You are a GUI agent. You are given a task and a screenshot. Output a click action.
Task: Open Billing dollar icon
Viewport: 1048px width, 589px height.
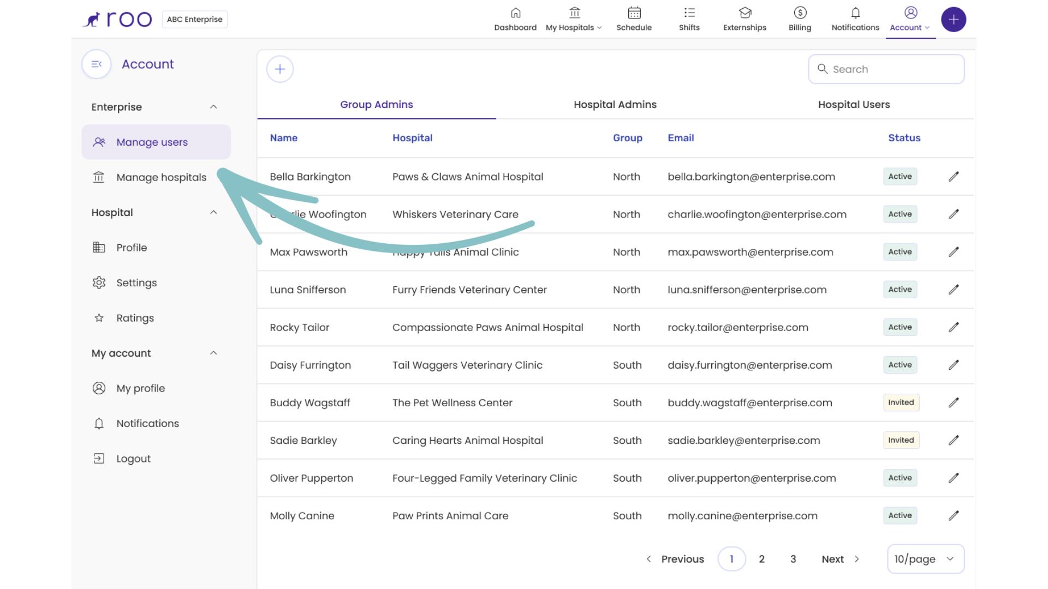(x=800, y=13)
